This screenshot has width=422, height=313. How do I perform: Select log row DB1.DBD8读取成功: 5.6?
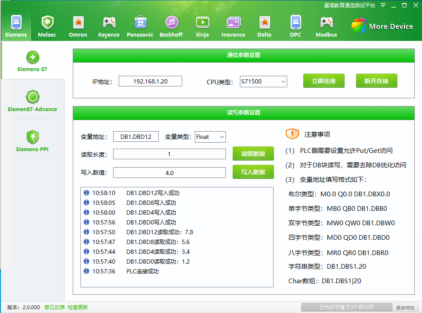coord(177,242)
